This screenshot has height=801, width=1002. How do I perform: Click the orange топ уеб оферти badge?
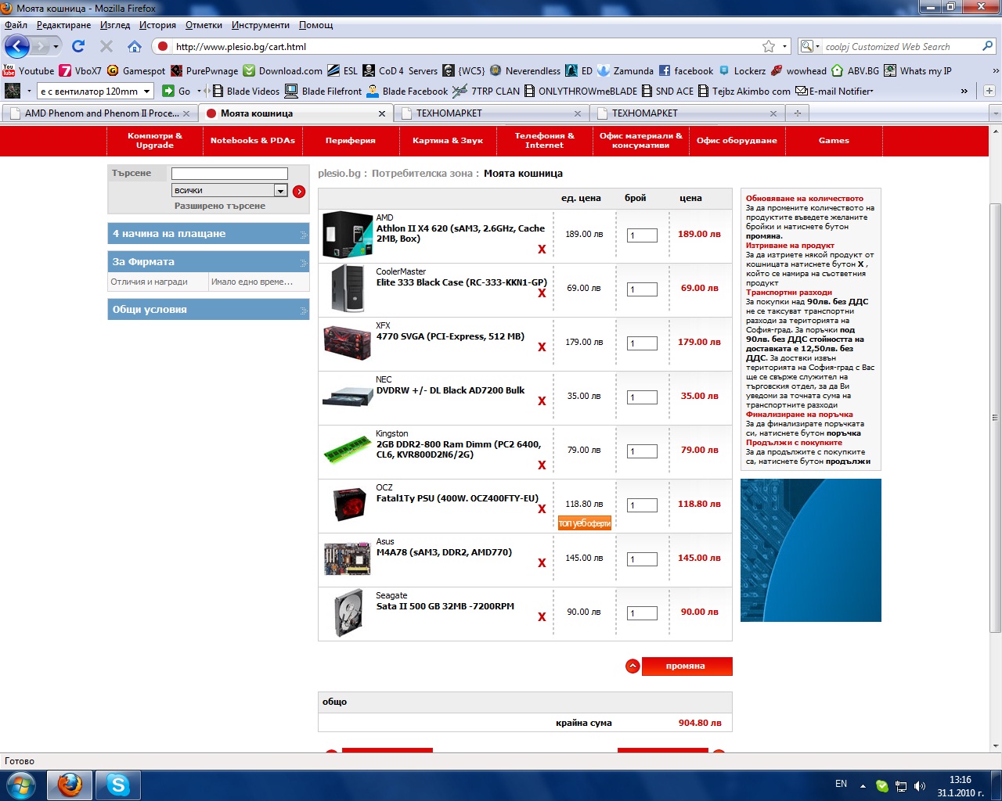(584, 523)
